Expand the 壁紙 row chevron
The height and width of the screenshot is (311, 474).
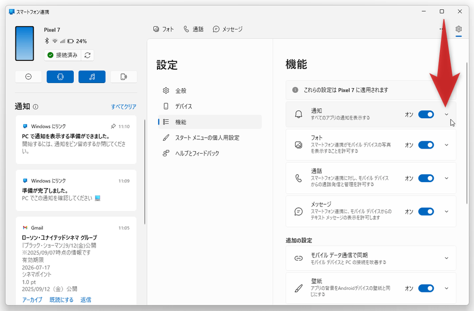447,288
